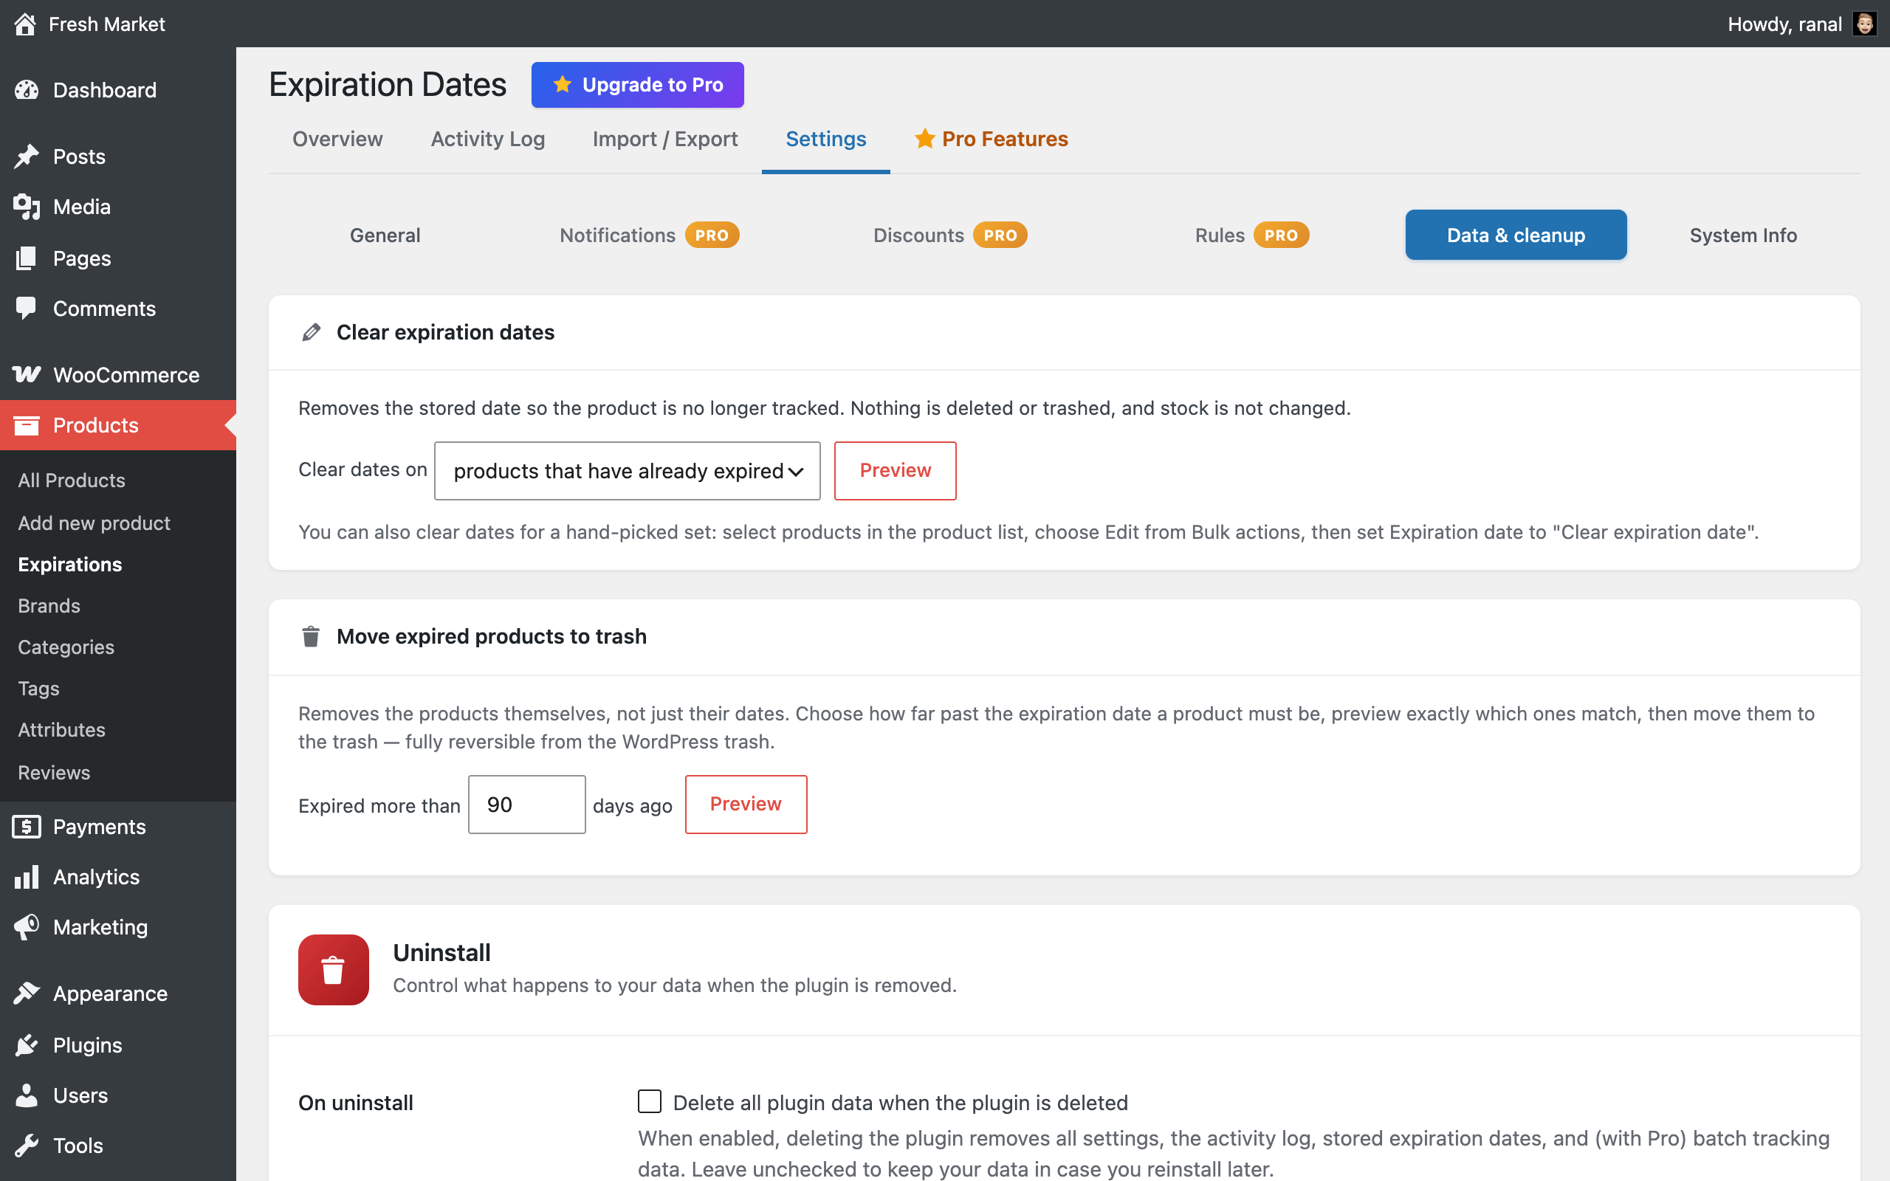Preview clearing dates on expired products
The width and height of the screenshot is (1890, 1181).
[895, 470]
